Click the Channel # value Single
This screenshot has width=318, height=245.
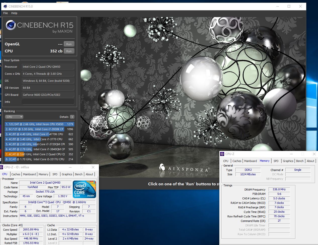pyautogui.click(x=298, y=170)
